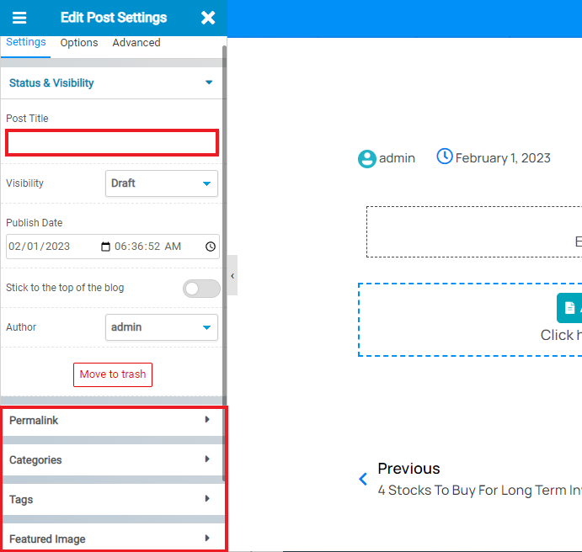Viewport: 582px width, 552px height.
Task: Click the teal document icon in dashed box
Action: coord(569,308)
